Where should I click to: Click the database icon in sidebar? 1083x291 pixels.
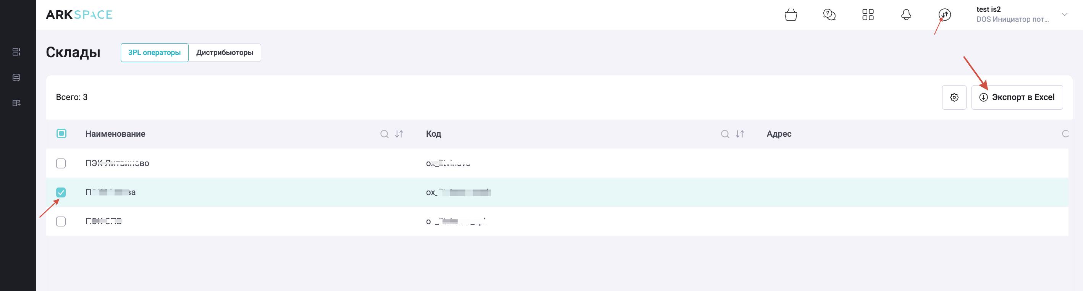pos(16,78)
